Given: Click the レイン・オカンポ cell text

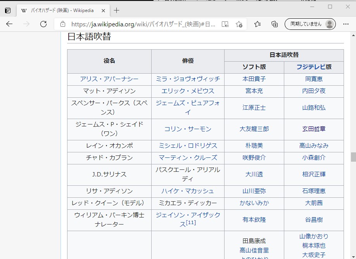Looking at the screenshot, I should tap(109, 146).
